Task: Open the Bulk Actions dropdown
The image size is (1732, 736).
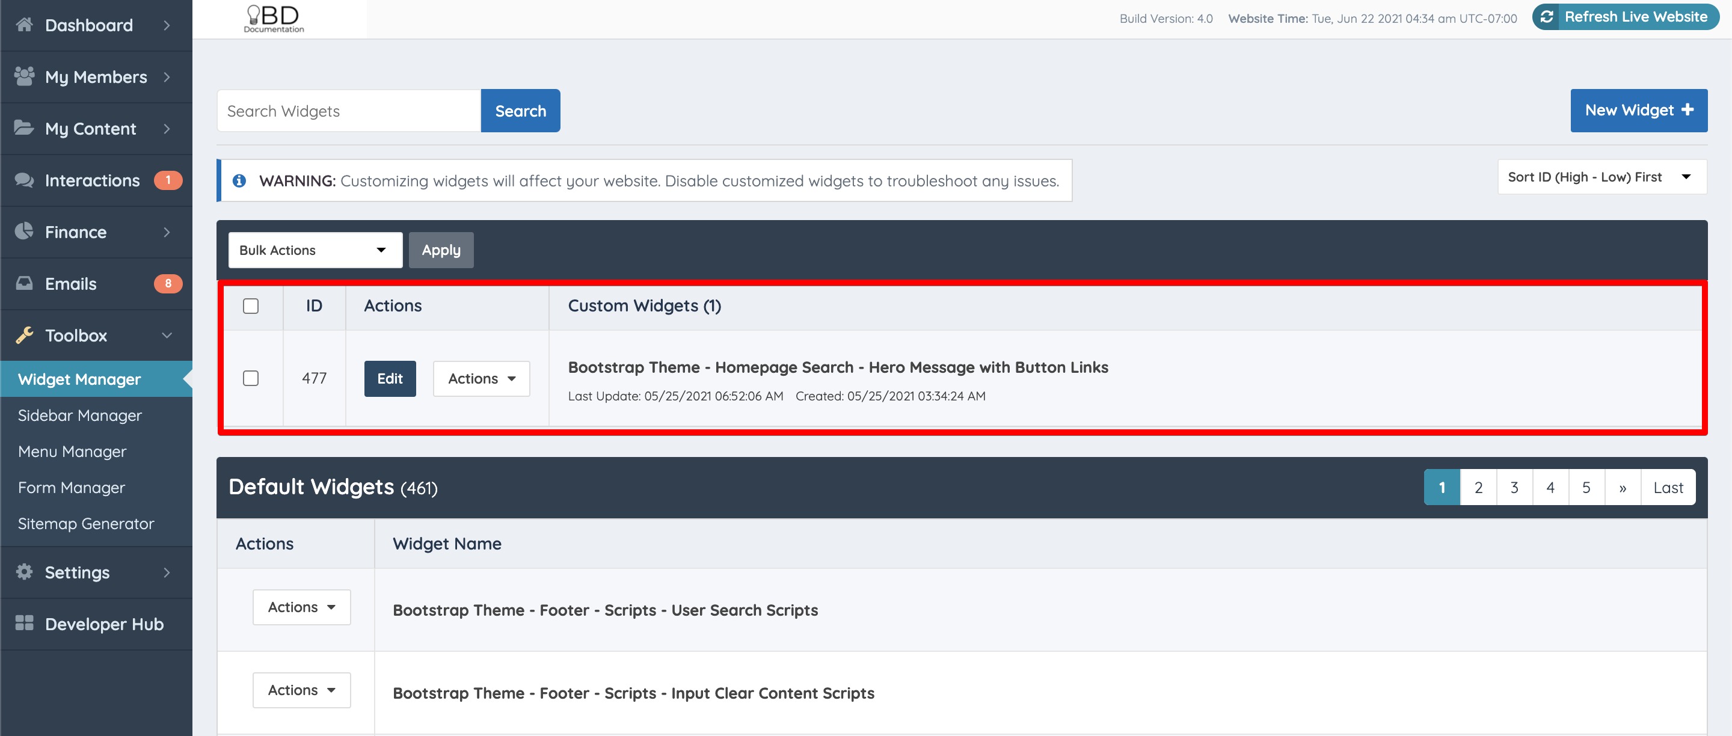Action: (x=315, y=250)
